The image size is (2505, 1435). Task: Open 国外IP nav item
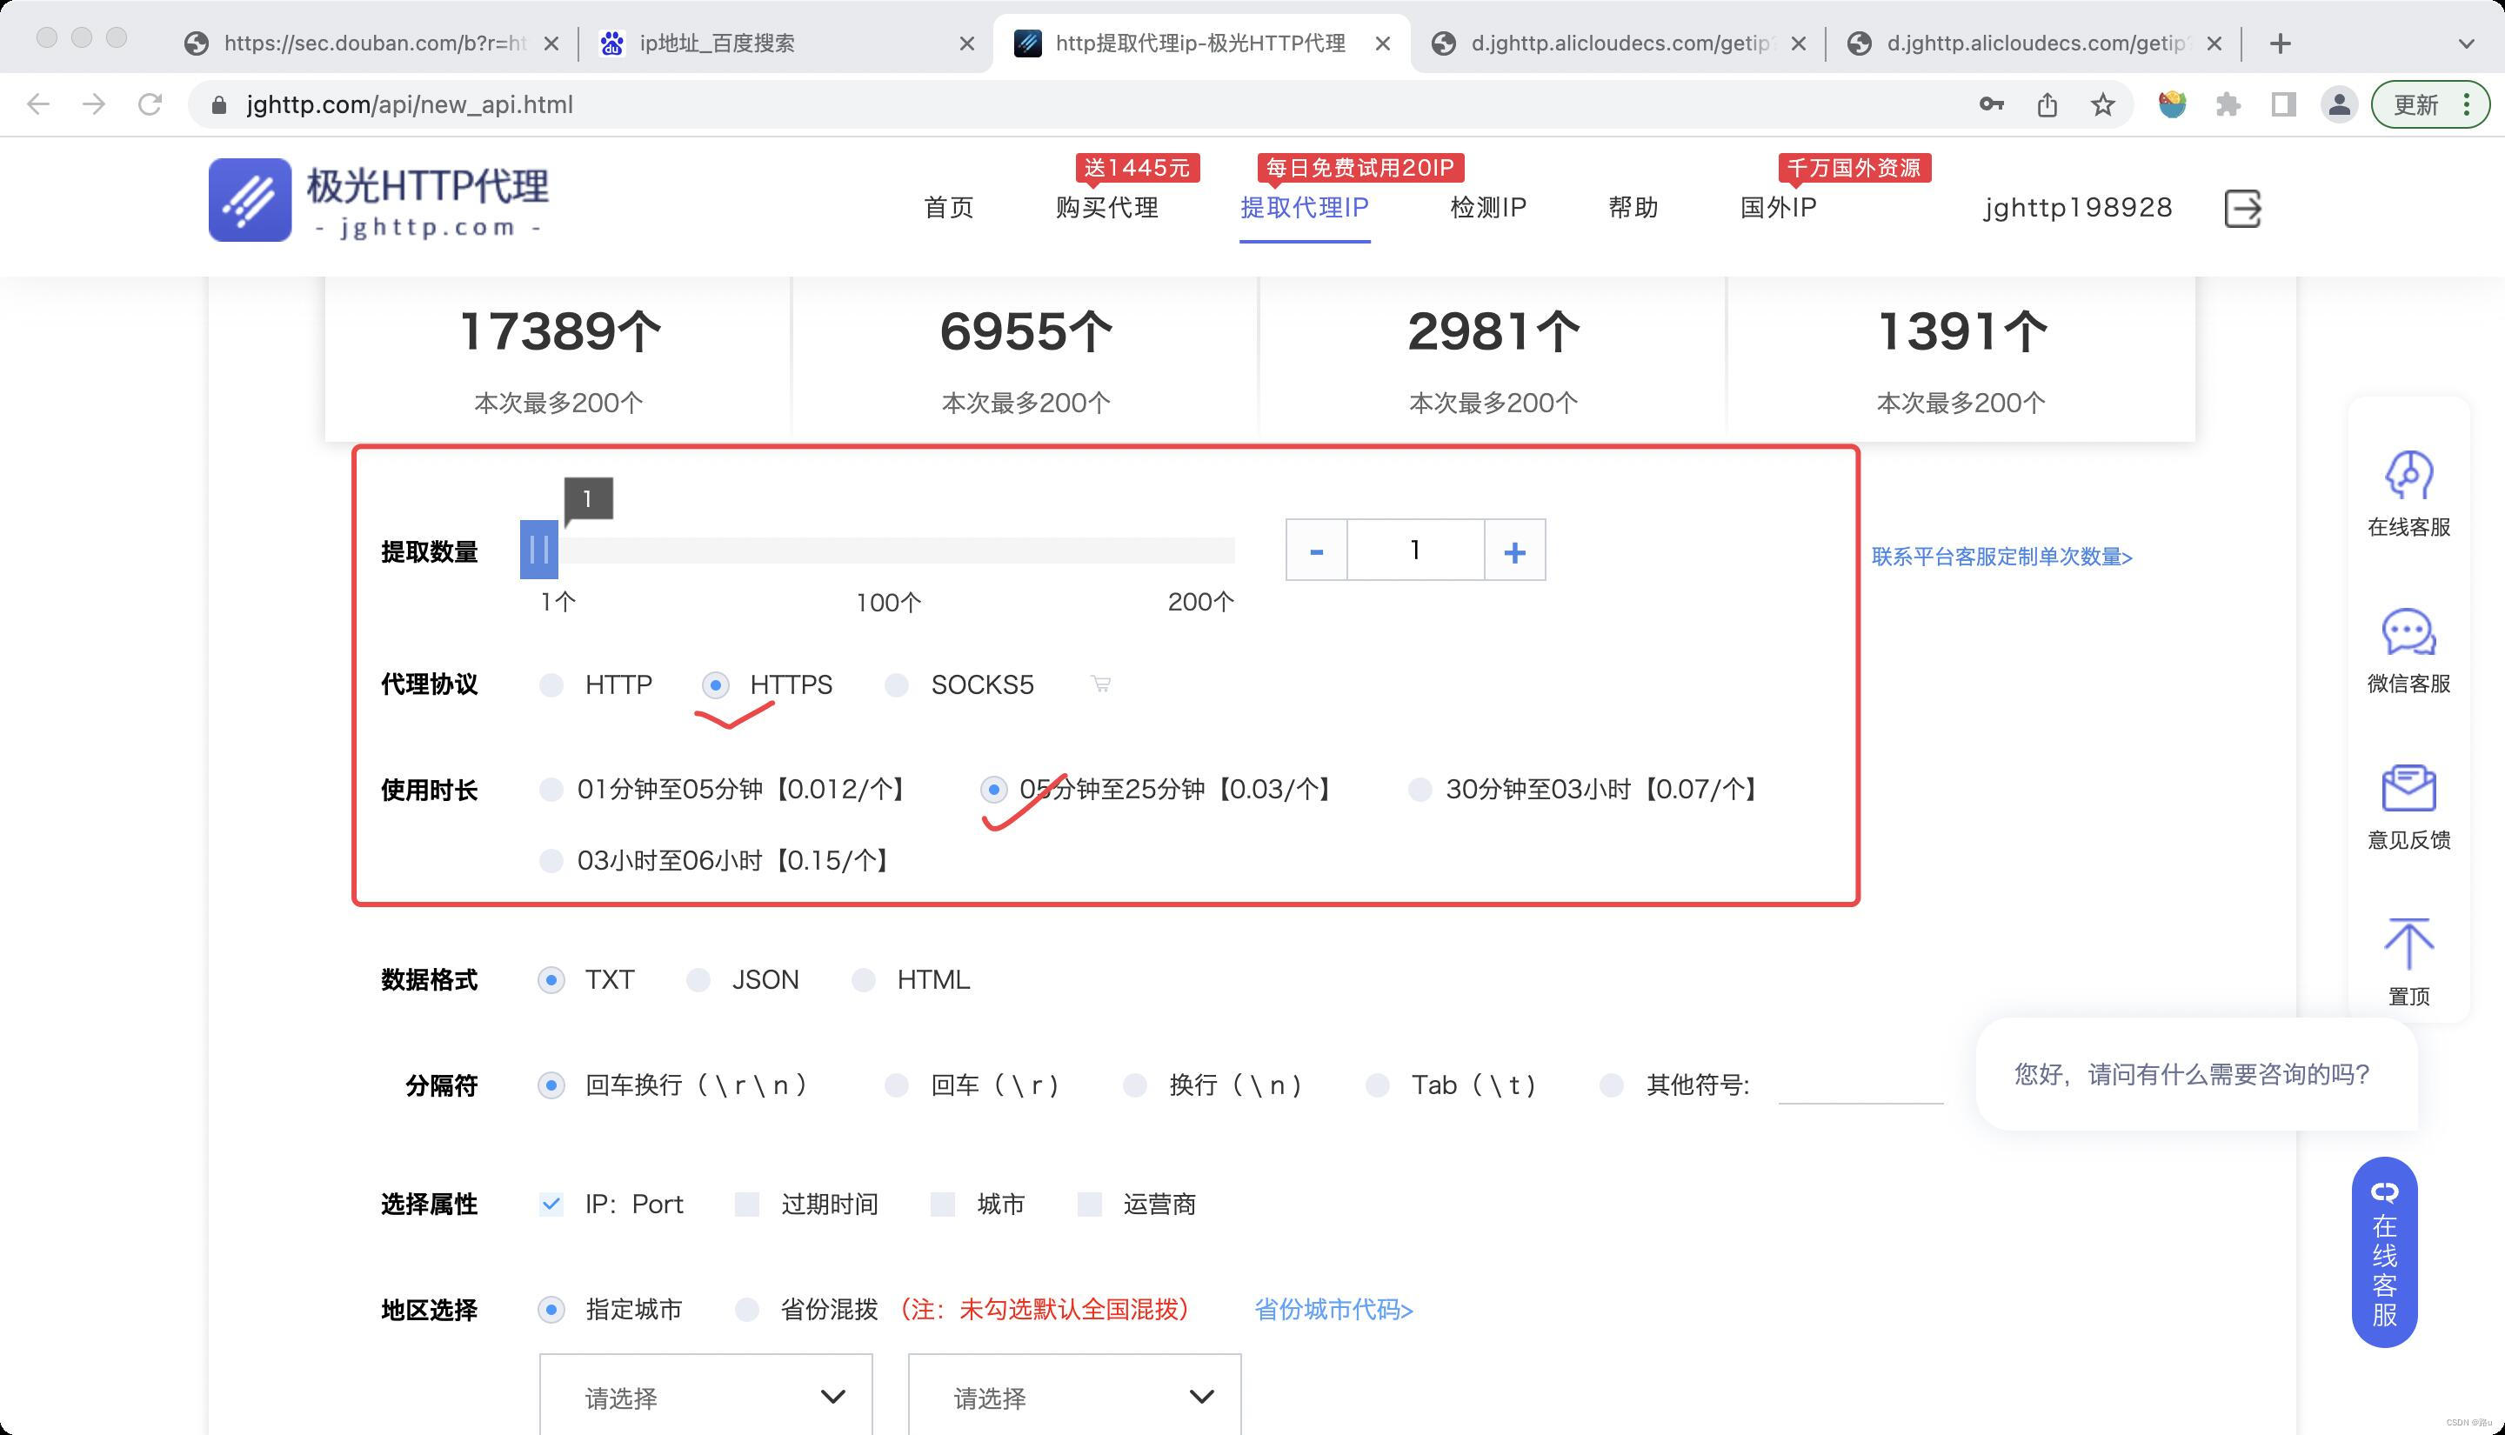(1778, 207)
